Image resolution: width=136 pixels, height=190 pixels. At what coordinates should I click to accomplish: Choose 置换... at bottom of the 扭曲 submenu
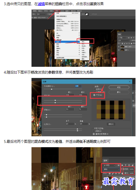tap(85, 59)
